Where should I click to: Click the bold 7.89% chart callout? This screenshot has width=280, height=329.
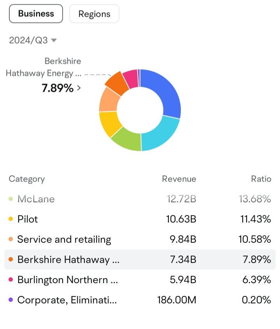[x=58, y=88]
